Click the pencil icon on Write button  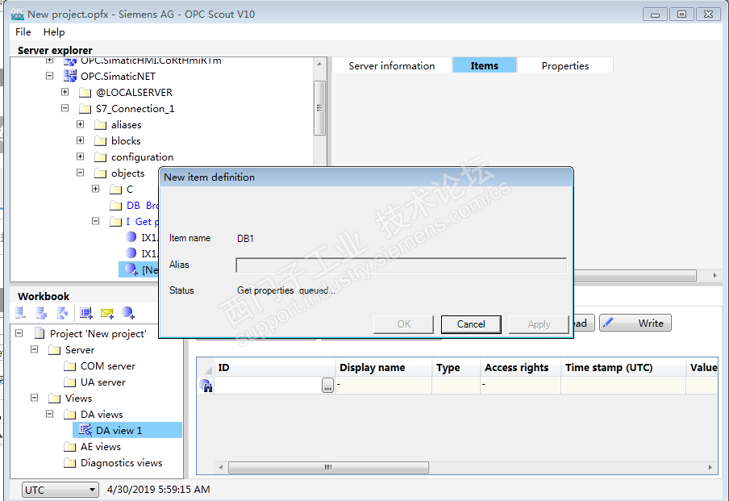608,323
